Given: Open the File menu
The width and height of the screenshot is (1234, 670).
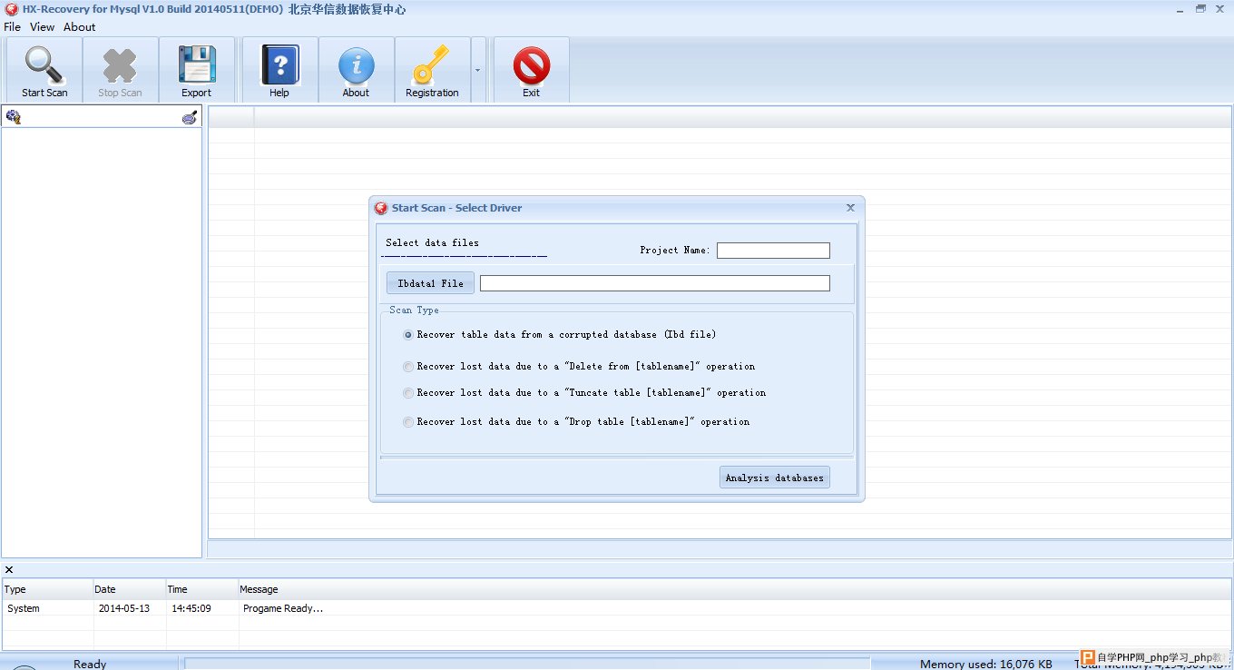Looking at the screenshot, I should 12,27.
